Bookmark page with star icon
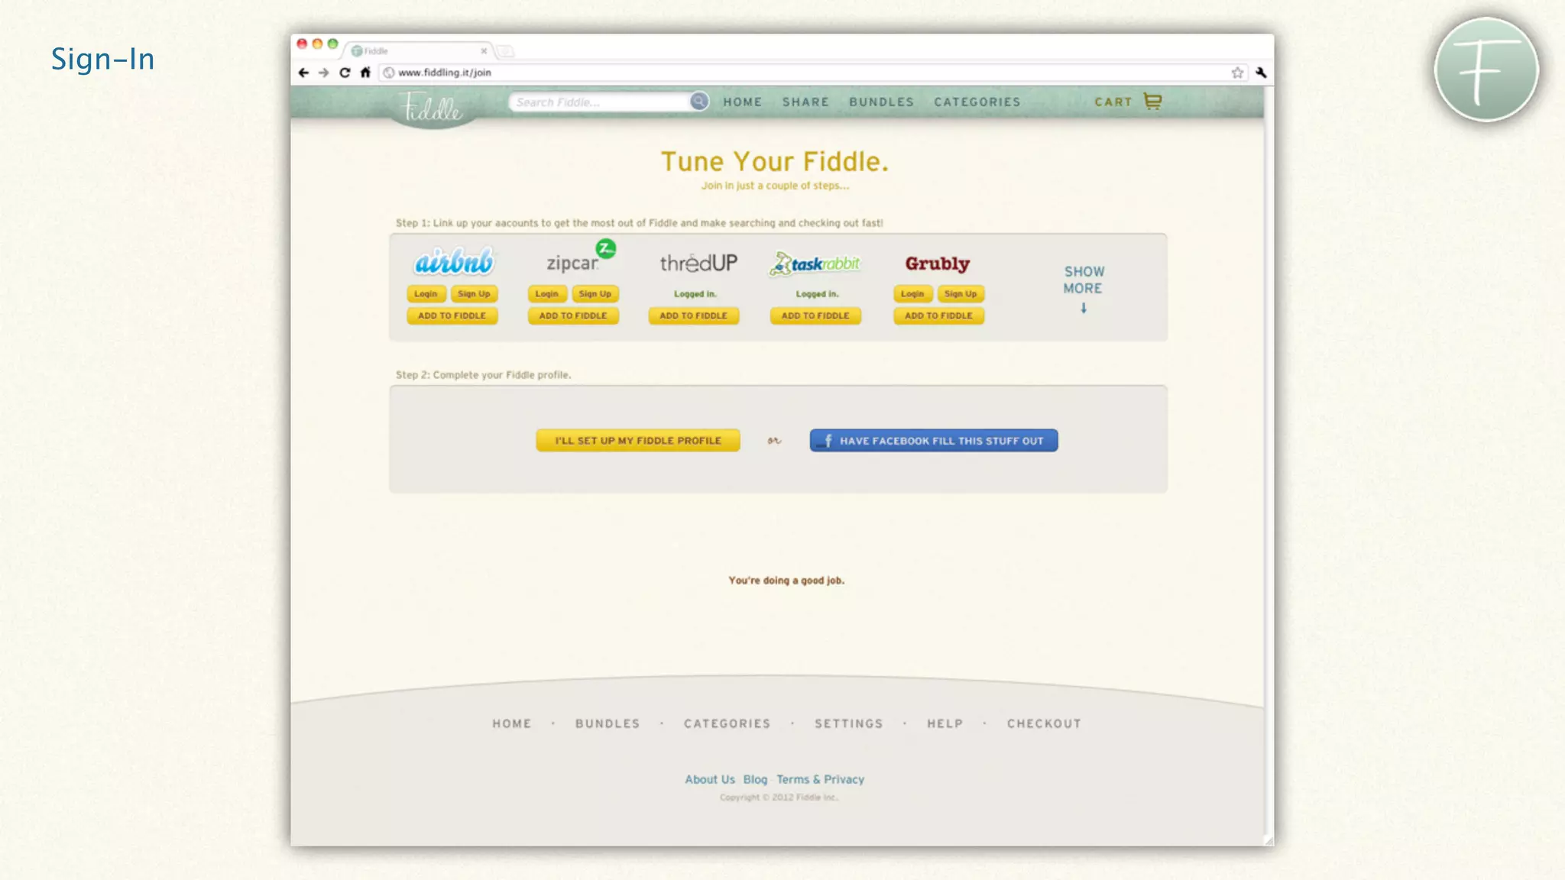1565x880 pixels. [x=1237, y=73]
